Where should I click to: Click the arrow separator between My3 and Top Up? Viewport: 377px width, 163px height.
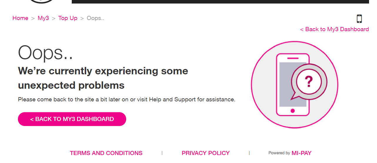54,18
